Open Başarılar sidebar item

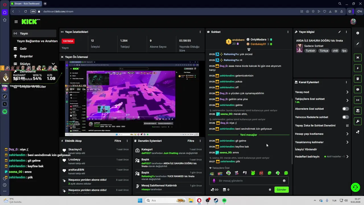point(26,56)
